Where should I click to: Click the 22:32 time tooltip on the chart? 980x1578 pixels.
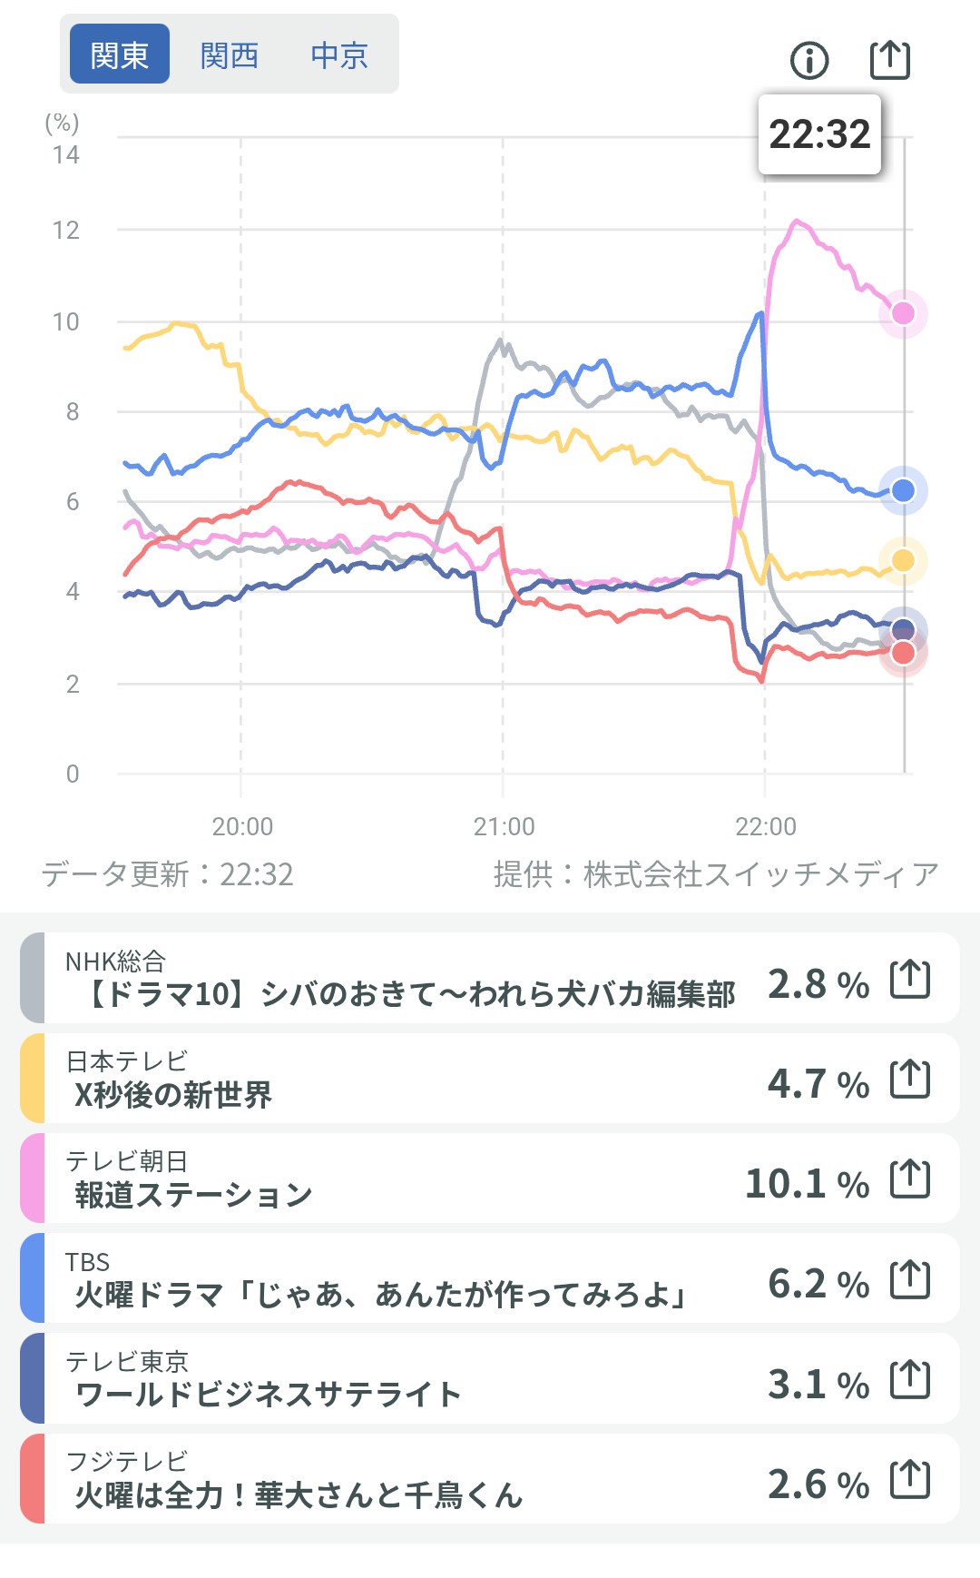[x=819, y=134]
